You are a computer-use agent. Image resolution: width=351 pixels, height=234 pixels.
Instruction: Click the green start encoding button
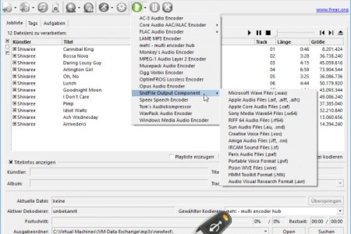[x=137, y=8]
